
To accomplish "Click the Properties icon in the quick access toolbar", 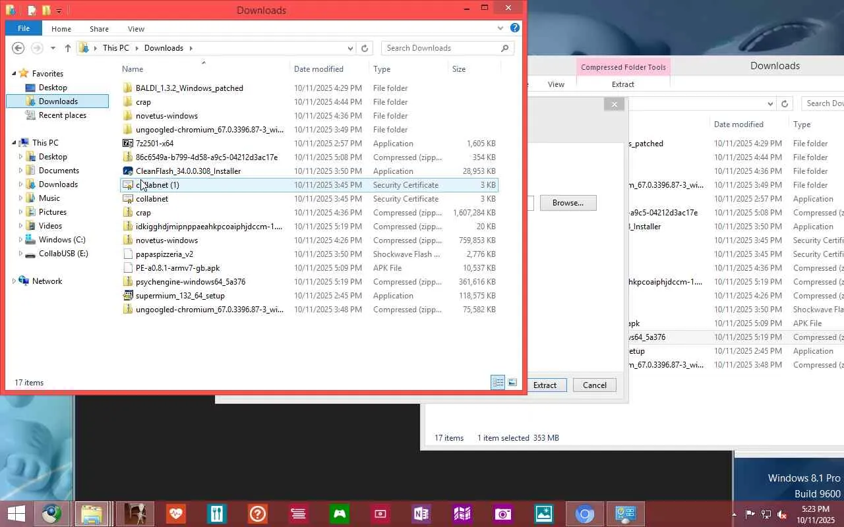I will (x=32, y=11).
